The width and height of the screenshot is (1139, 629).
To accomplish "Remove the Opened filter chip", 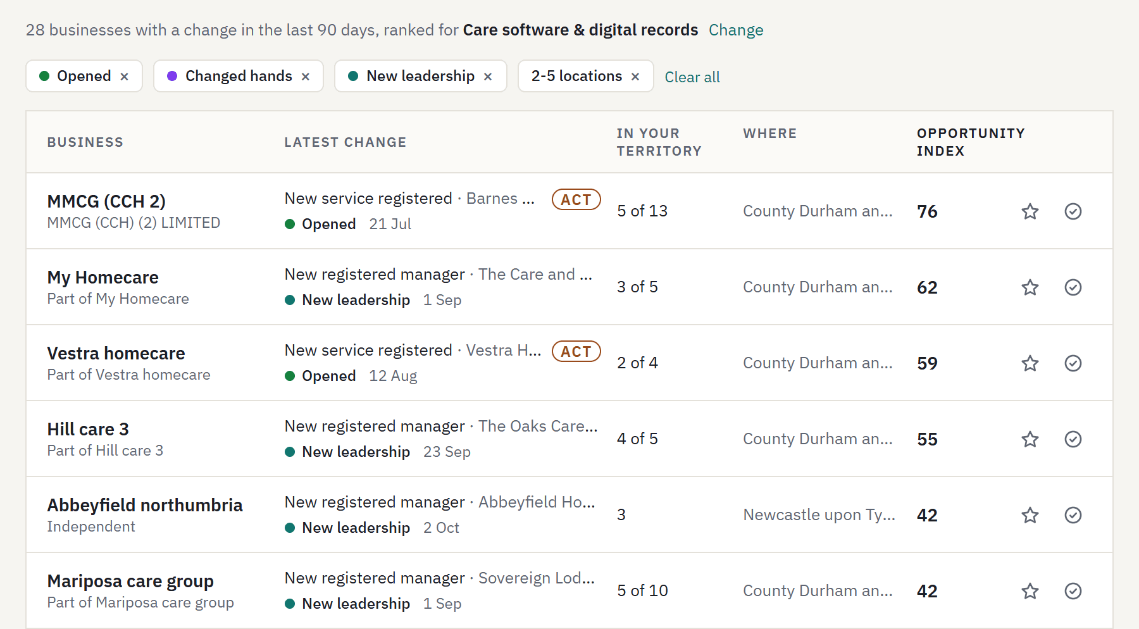I will coord(125,77).
